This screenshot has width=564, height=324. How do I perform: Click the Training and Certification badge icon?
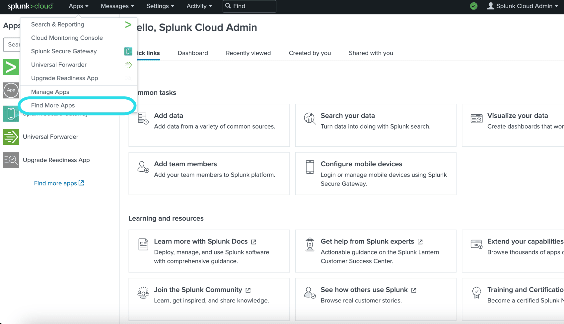pyautogui.click(x=476, y=293)
